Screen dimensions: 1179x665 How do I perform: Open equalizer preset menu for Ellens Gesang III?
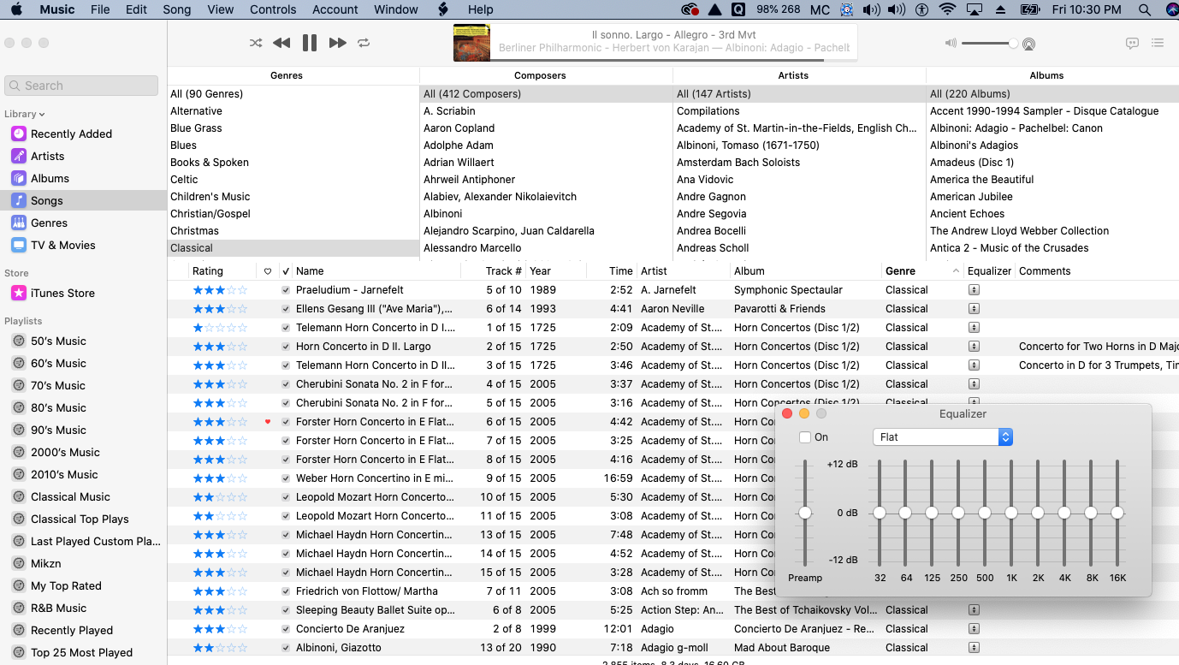pyautogui.click(x=974, y=309)
